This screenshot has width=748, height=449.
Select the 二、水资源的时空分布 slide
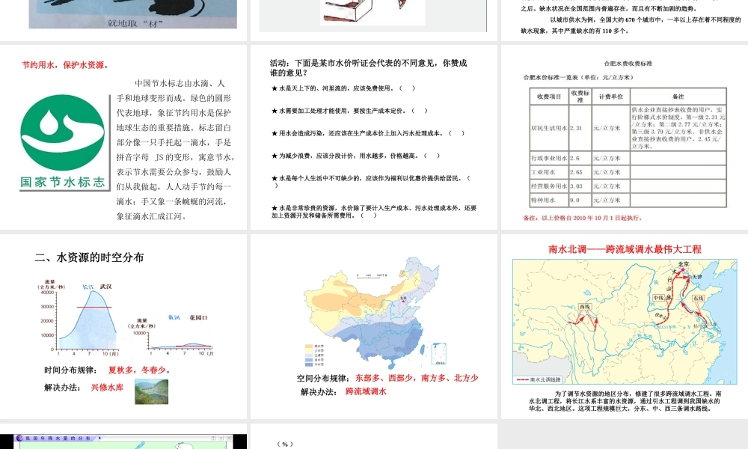coord(123,326)
